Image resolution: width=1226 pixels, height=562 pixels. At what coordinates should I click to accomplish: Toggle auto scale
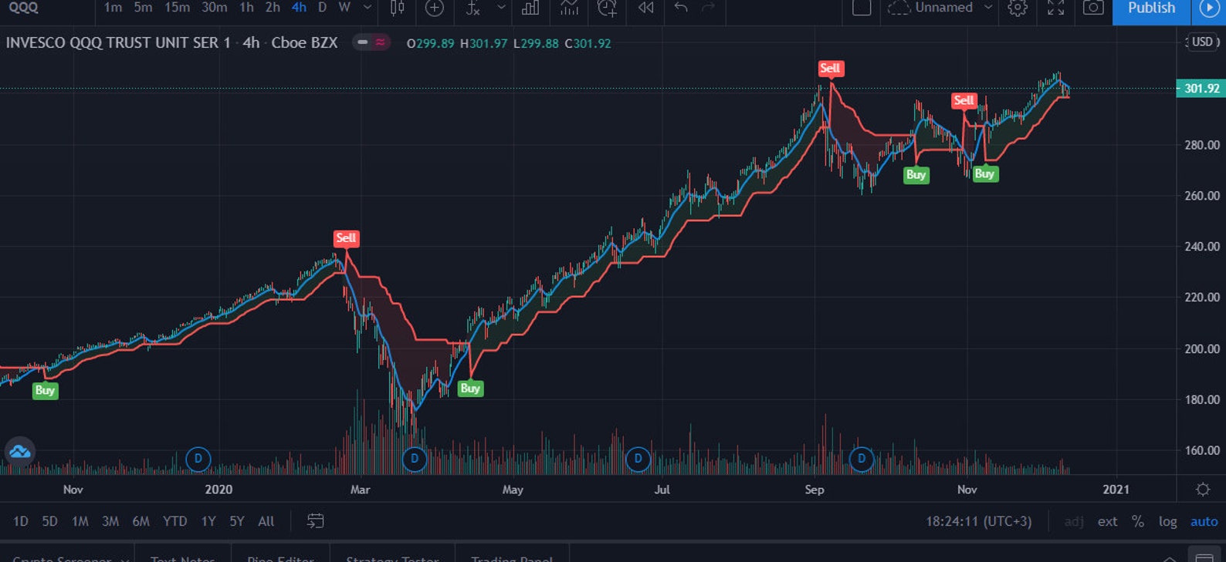pos(1204,522)
